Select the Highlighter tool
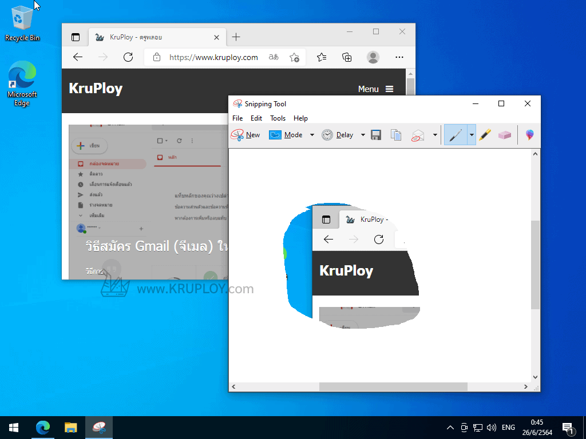This screenshot has width=586, height=439. pos(485,135)
